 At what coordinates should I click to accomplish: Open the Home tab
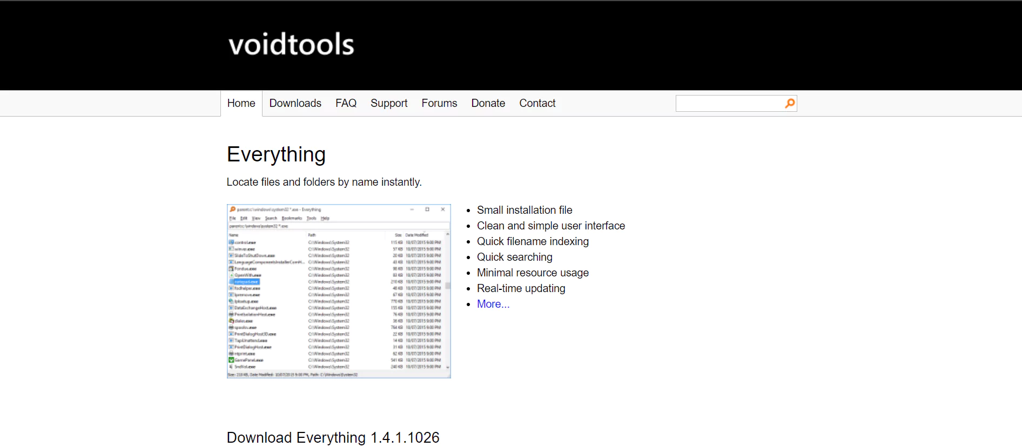coord(241,103)
